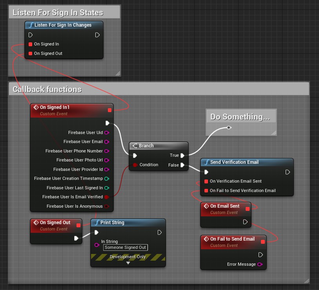Screen dimensions: 319x290
Task: Select the On Signed In1 custom event header
Action: click(x=72, y=111)
